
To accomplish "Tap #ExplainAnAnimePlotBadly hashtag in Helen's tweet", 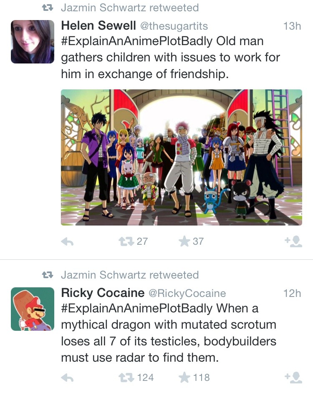I will tap(137, 42).
